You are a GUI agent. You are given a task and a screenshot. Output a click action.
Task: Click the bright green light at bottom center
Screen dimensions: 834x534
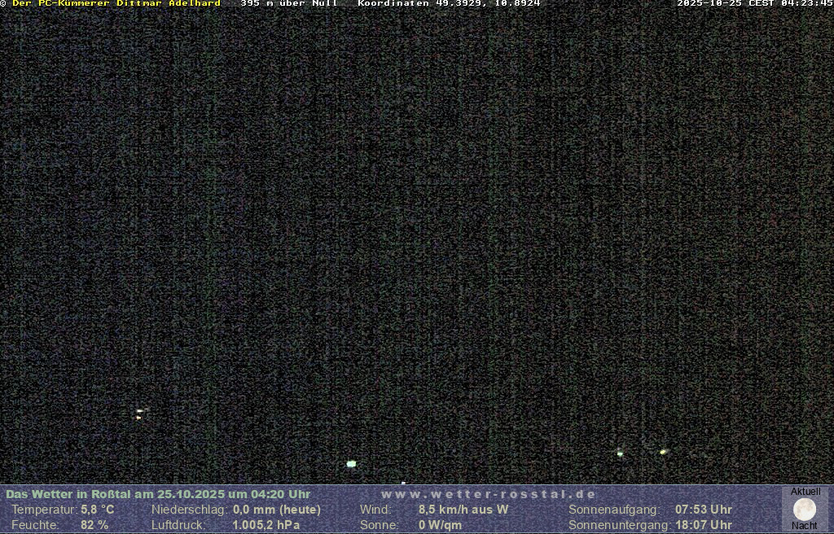pyautogui.click(x=351, y=464)
